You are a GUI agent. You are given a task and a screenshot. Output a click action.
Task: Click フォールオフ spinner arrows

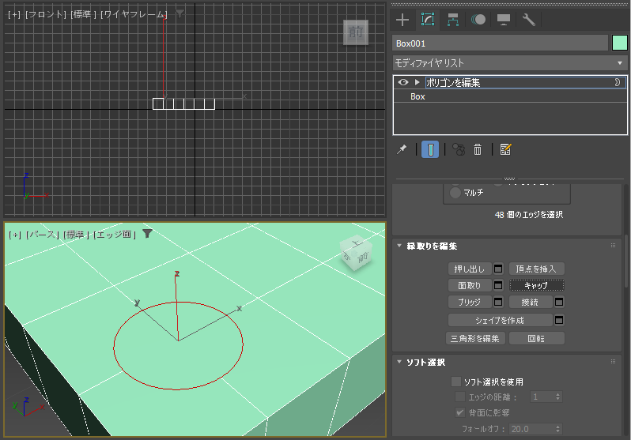(557, 429)
